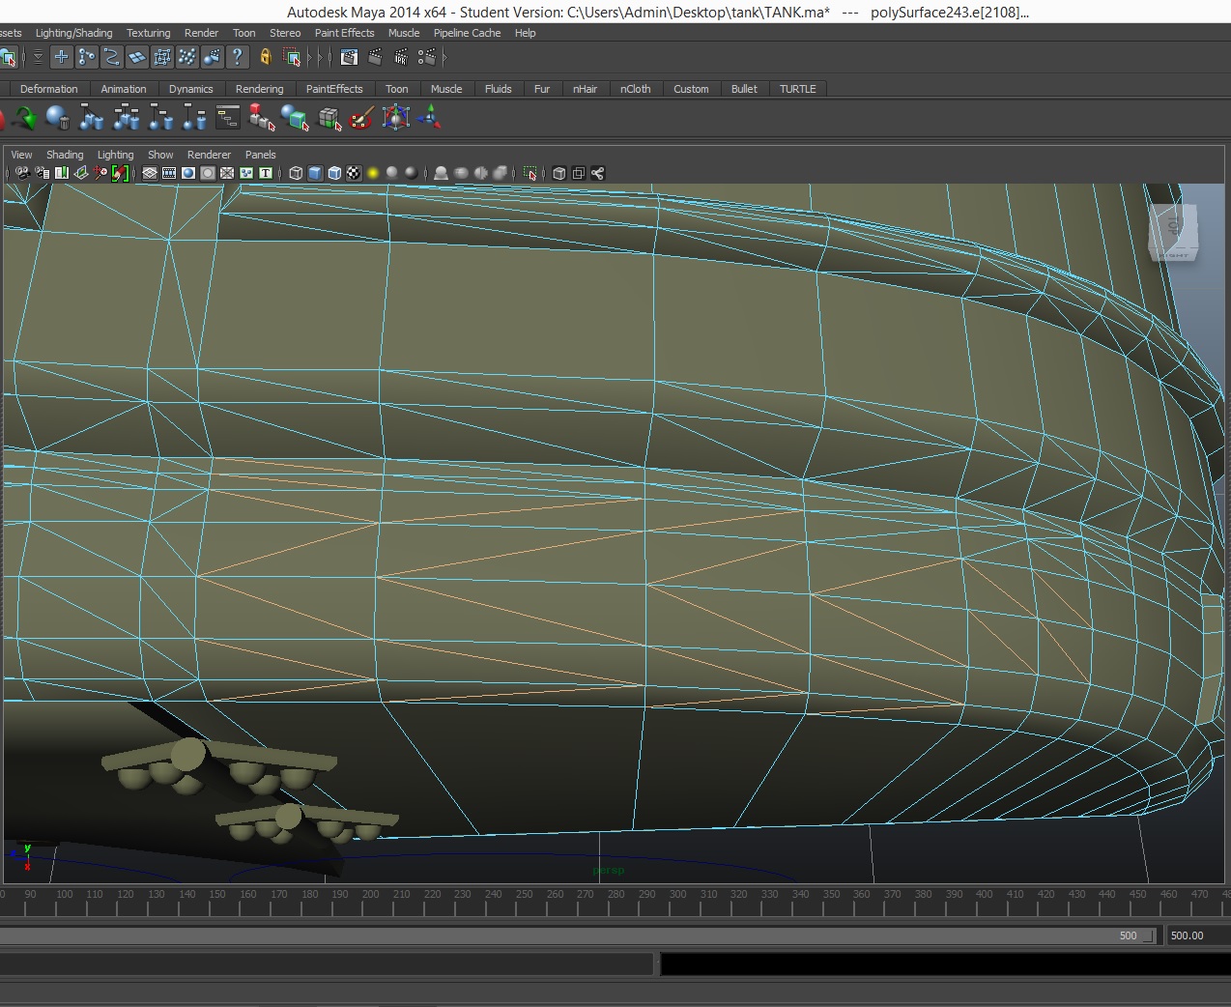
Task: Toggle use all lights yellow bulb icon
Action: pyautogui.click(x=373, y=173)
